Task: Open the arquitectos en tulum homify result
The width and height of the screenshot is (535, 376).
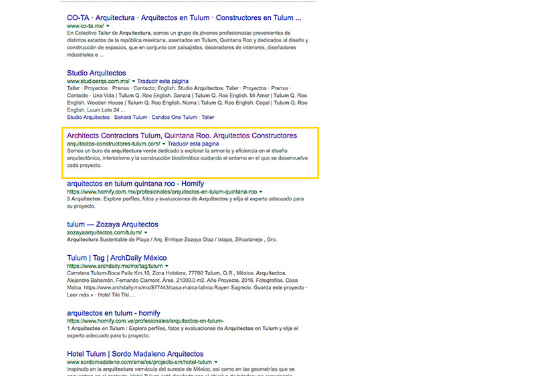Action: 113,312
